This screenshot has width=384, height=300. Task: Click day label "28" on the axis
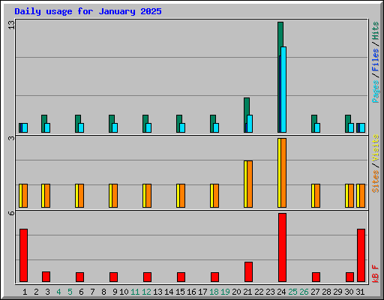click(326, 292)
